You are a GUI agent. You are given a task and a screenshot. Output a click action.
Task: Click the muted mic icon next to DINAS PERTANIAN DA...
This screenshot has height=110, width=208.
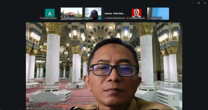(x=106, y=18)
